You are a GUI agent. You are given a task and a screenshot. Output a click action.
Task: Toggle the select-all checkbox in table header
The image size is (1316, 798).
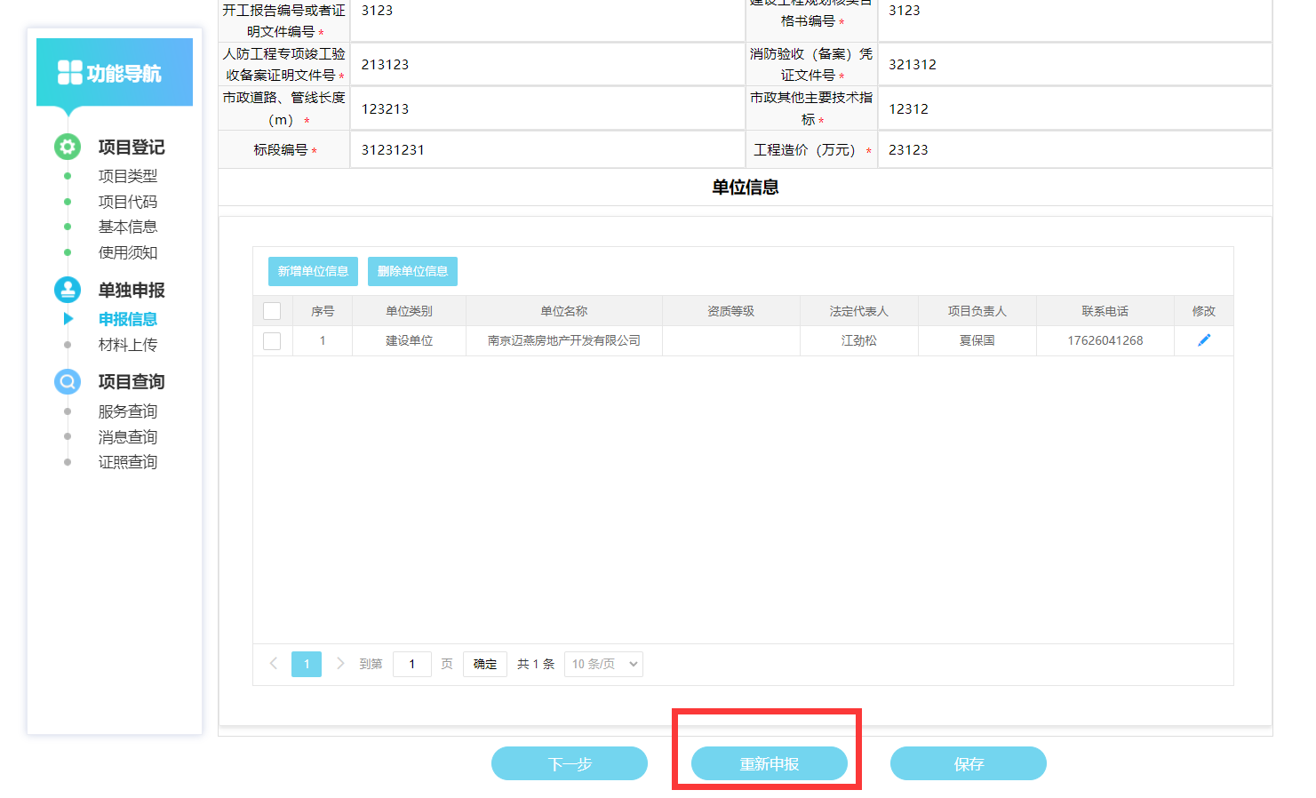(272, 311)
